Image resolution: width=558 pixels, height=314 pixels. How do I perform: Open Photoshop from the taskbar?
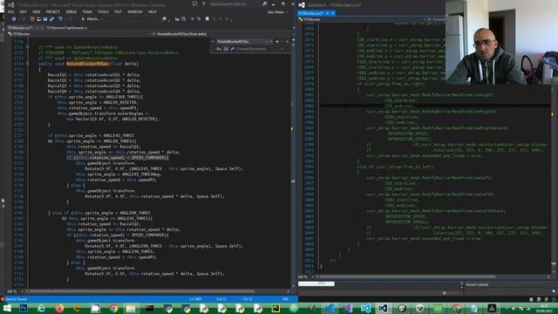24,308
